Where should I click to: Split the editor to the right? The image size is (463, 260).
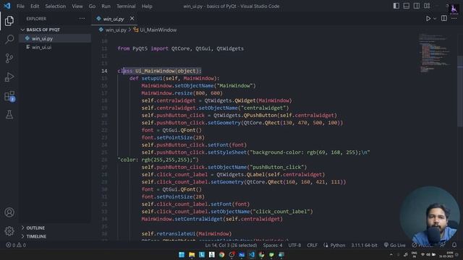click(443, 18)
